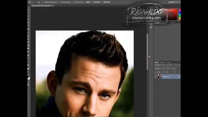The image size is (208, 117).
Task: Lock transparent pixels in Layers panel
Action: (x=159, y=72)
